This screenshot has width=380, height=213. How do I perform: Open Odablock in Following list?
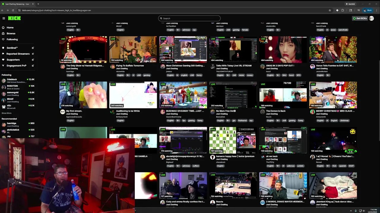[18, 81]
